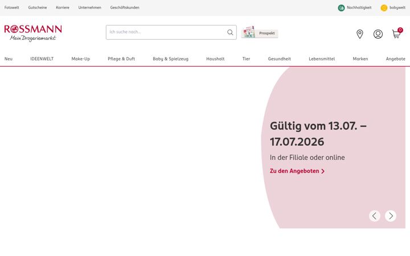Click the Prospekt label

coord(266,33)
